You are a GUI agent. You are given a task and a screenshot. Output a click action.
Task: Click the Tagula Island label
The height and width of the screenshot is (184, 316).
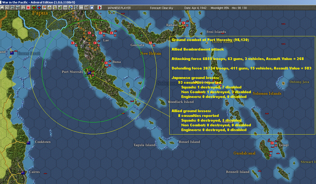[144, 145]
